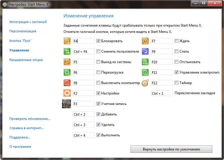Check the Таймер checkbox
Screen dimensions: 224x160
coord(176,83)
